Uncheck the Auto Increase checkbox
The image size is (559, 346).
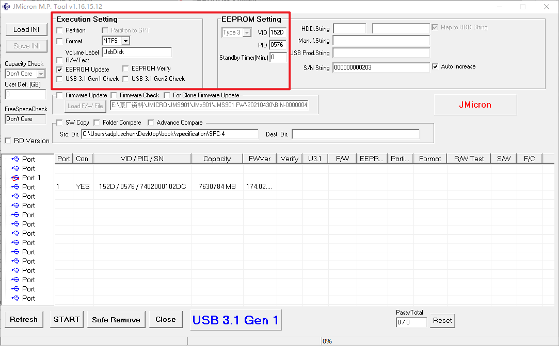pos(435,66)
